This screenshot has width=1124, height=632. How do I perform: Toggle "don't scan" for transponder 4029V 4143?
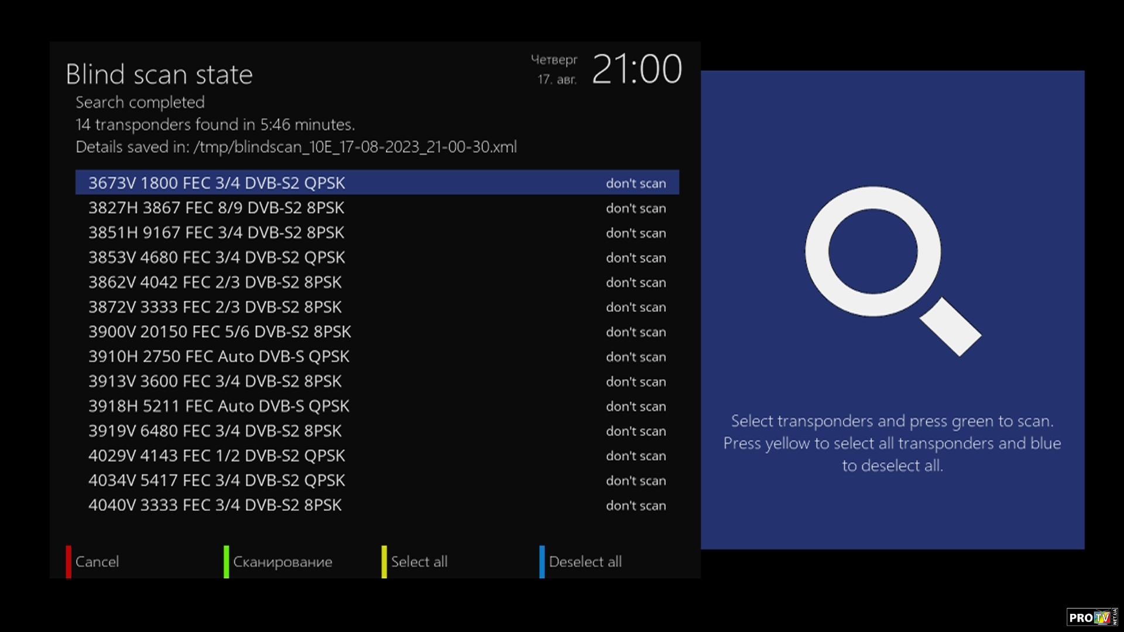pos(635,456)
